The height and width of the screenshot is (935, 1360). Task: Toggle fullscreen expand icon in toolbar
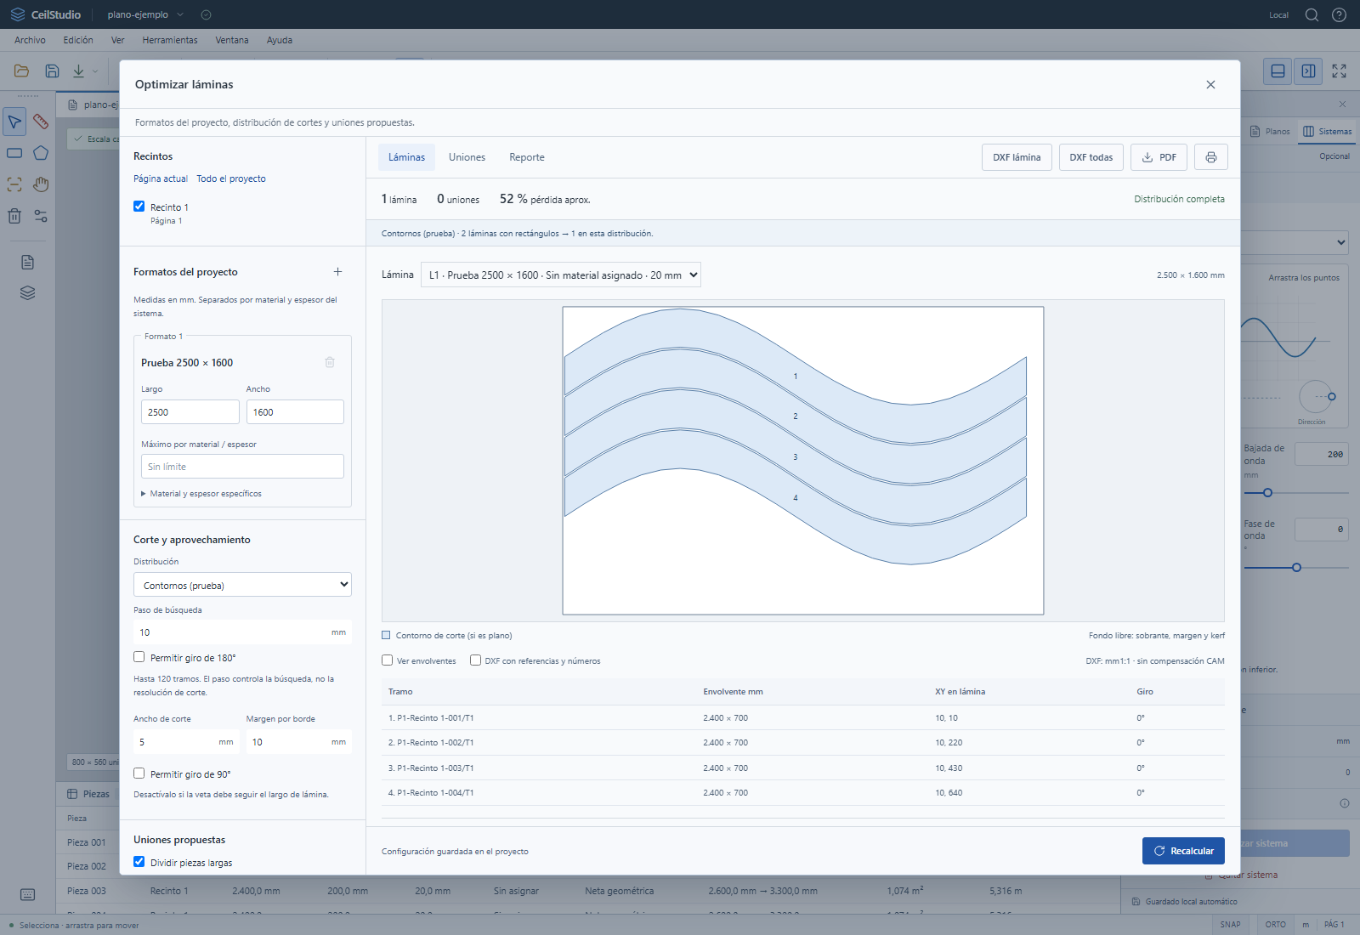click(x=1339, y=71)
